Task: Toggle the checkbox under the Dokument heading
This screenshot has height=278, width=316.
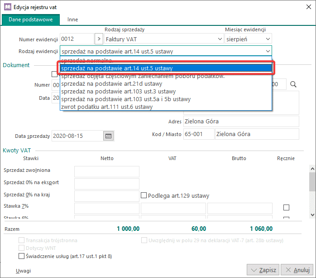Action: tap(54, 74)
